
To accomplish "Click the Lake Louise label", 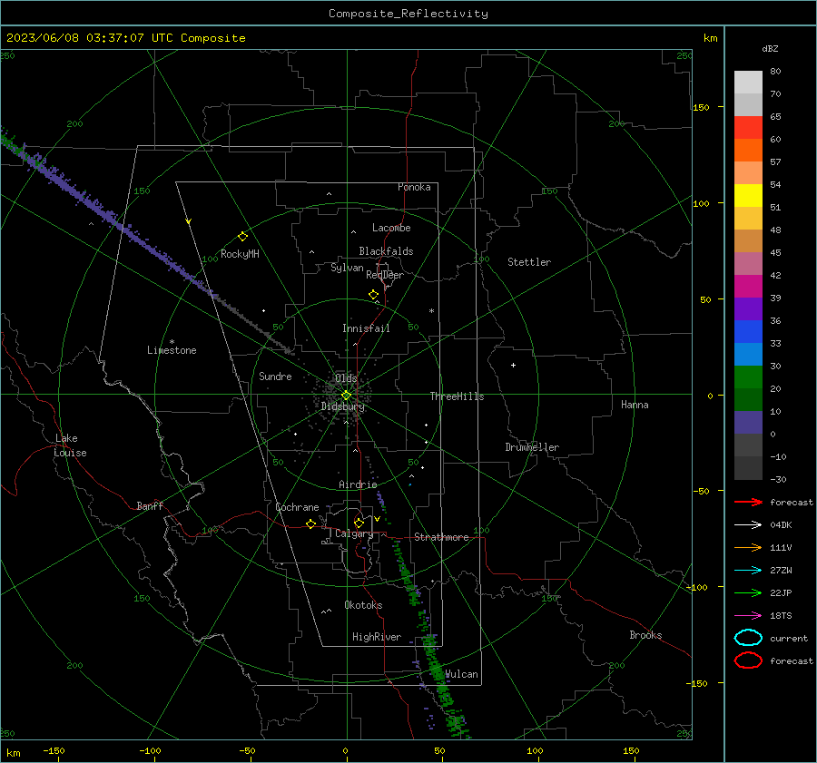I will point(70,445).
